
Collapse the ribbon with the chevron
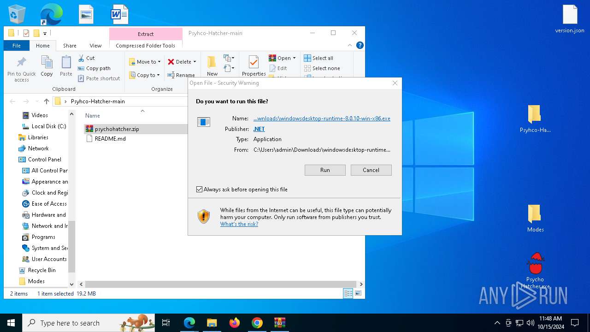pos(350,45)
